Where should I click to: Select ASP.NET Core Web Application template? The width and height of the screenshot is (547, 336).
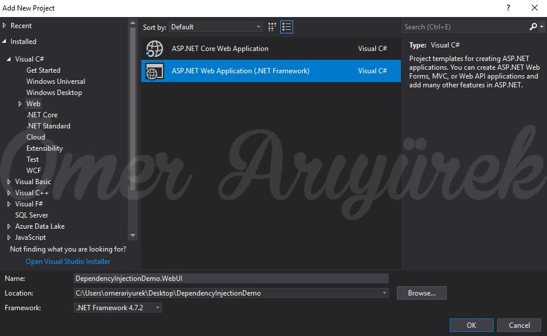point(271,49)
